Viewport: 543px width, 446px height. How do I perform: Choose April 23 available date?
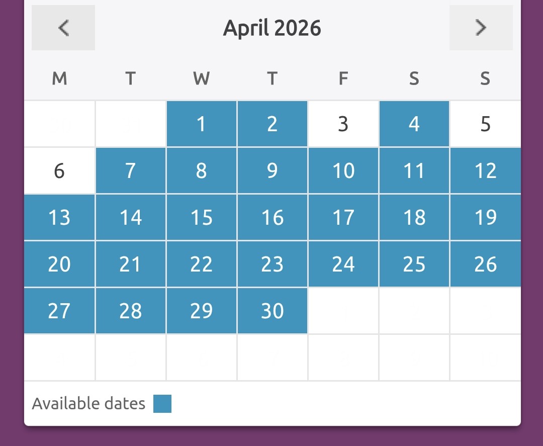click(x=272, y=264)
